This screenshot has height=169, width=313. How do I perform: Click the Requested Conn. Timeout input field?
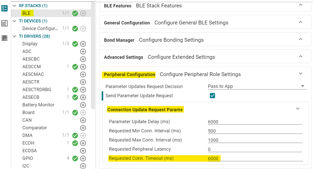coord(255,158)
